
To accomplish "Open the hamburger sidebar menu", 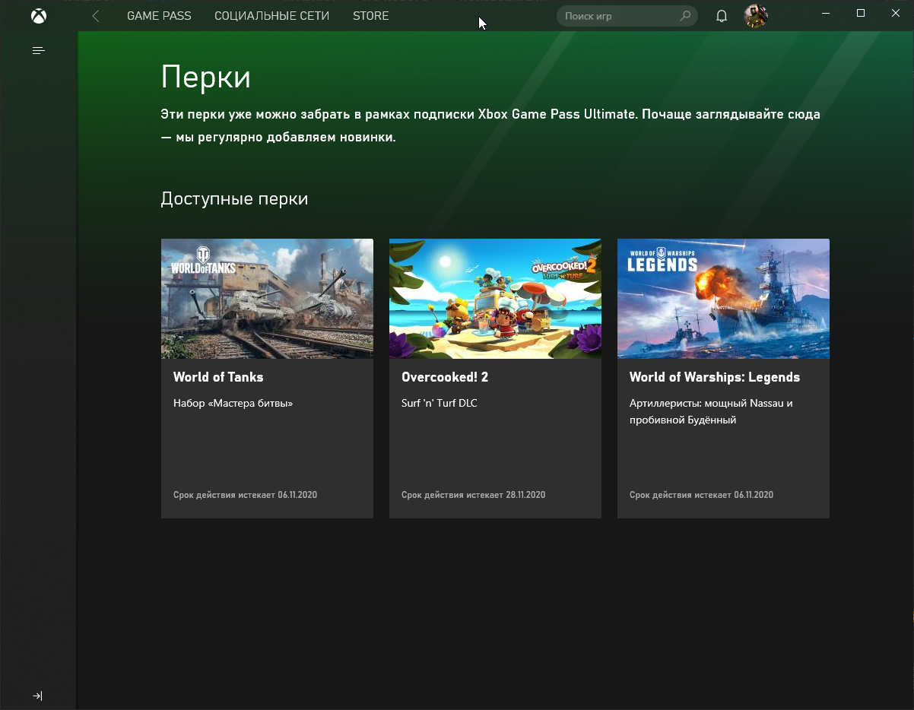I will [38, 51].
